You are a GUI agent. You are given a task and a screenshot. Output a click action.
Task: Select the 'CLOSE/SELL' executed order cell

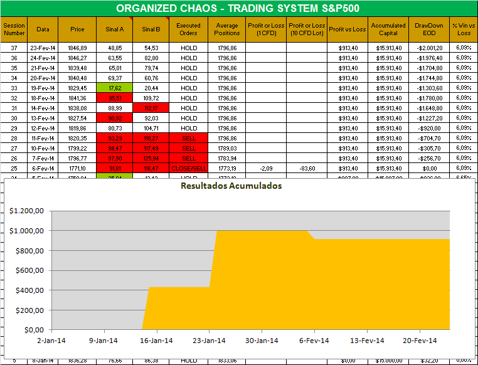coord(188,168)
